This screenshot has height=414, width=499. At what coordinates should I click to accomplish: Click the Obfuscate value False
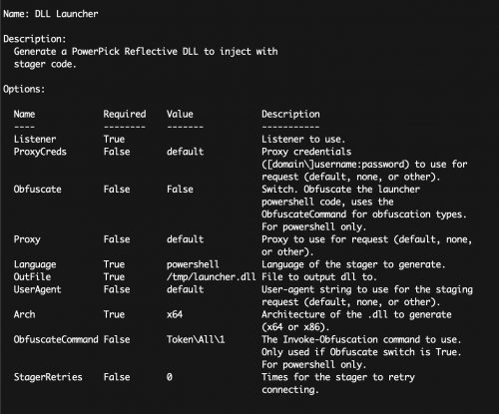[x=180, y=190]
